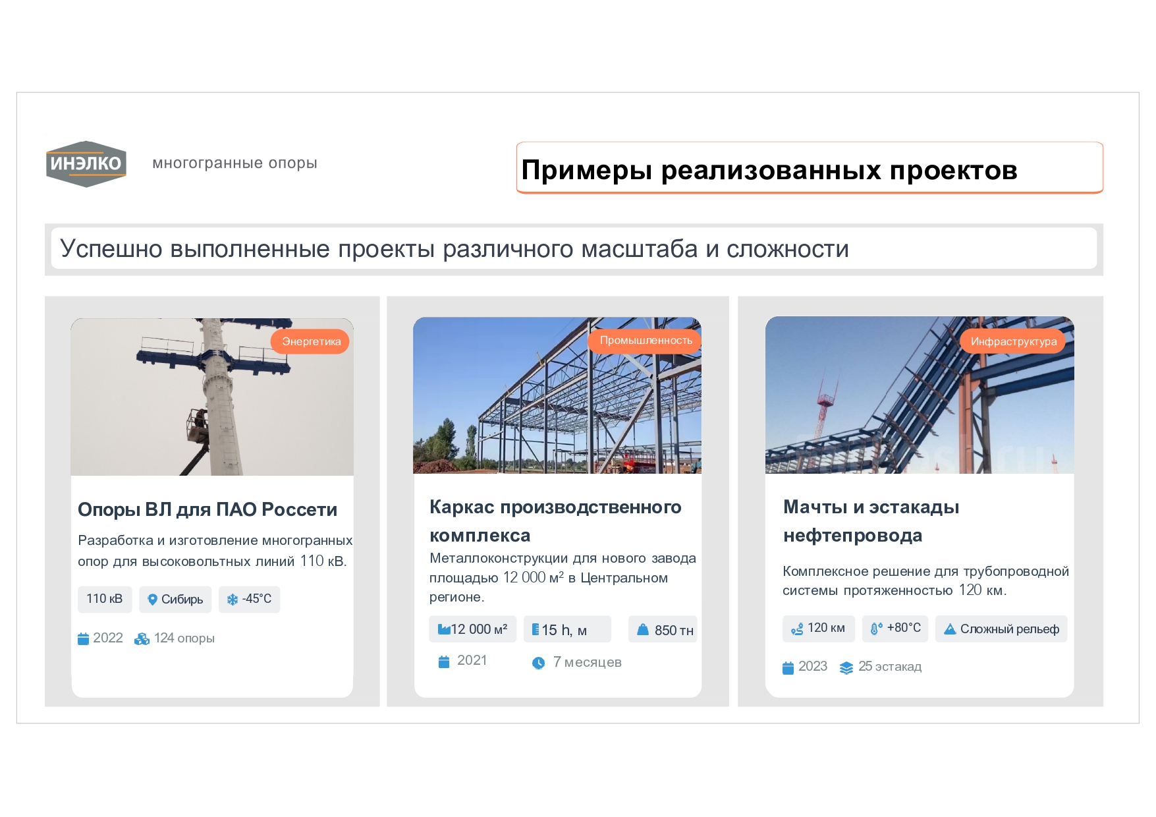The image size is (1156, 817).
Task: Click the Опоры ВЛ для ПАО Россети heading
Action: (x=207, y=509)
